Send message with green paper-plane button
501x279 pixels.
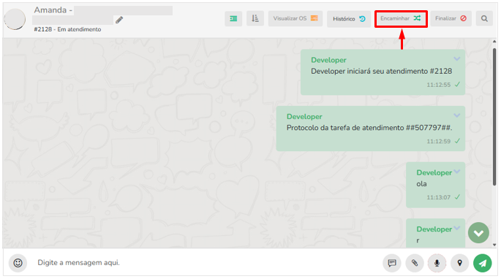(483, 263)
